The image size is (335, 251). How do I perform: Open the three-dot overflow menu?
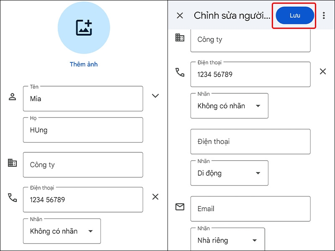coord(324,15)
